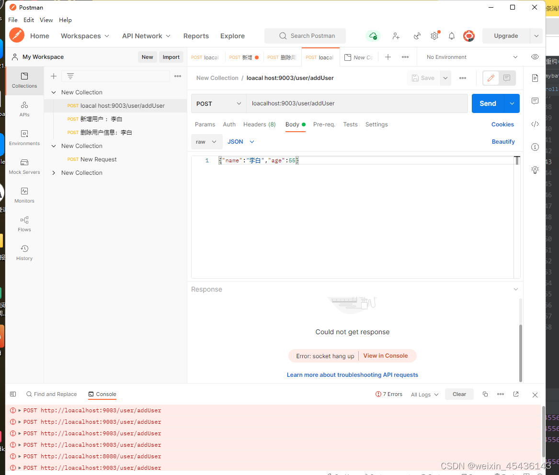Click the collections filter icon

point(70,76)
